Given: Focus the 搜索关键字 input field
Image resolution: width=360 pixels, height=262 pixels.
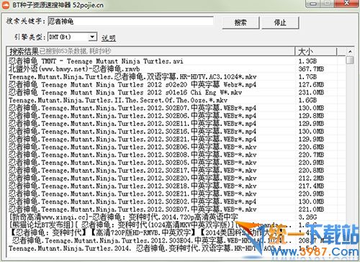Looking at the screenshot, I should pyautogui.click(x=130, y=22).
